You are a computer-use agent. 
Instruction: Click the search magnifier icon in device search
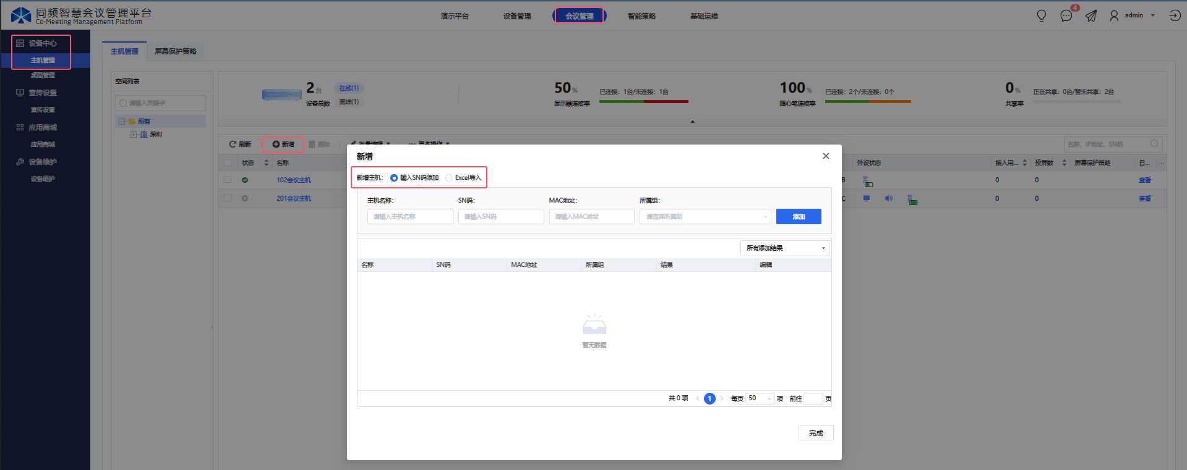pos(1154,144)
